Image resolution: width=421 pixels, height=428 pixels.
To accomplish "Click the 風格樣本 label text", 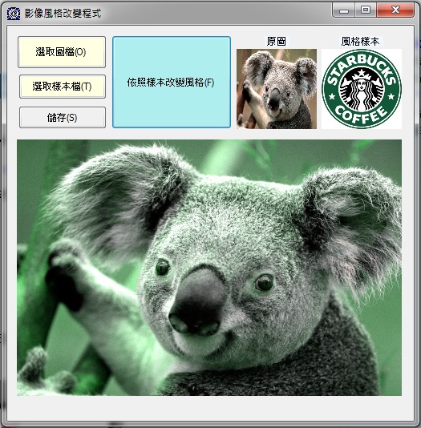I will [360, 42].
